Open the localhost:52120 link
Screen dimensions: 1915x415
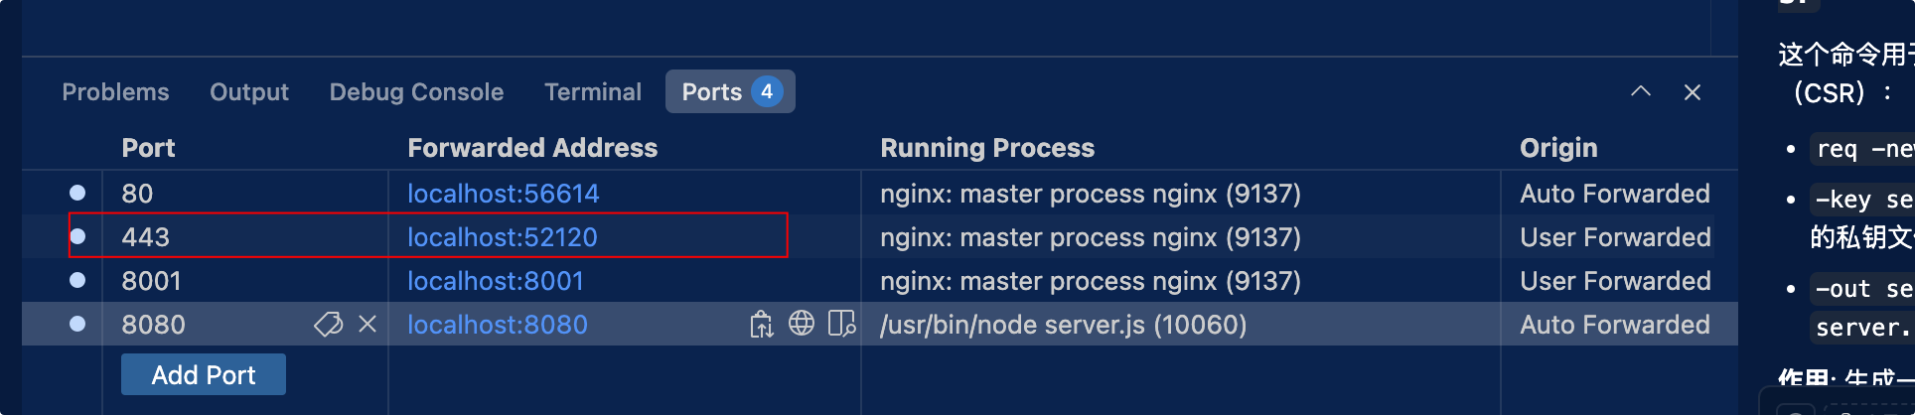point(502,237)
